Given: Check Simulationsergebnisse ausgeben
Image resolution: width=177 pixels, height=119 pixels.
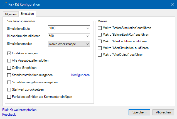Looking at the screenshot, I should 9,82.
